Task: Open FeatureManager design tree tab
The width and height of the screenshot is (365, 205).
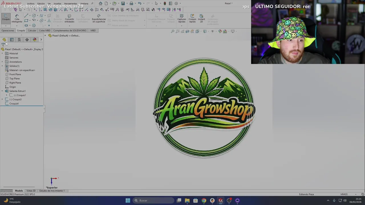Action: [4, 40]
